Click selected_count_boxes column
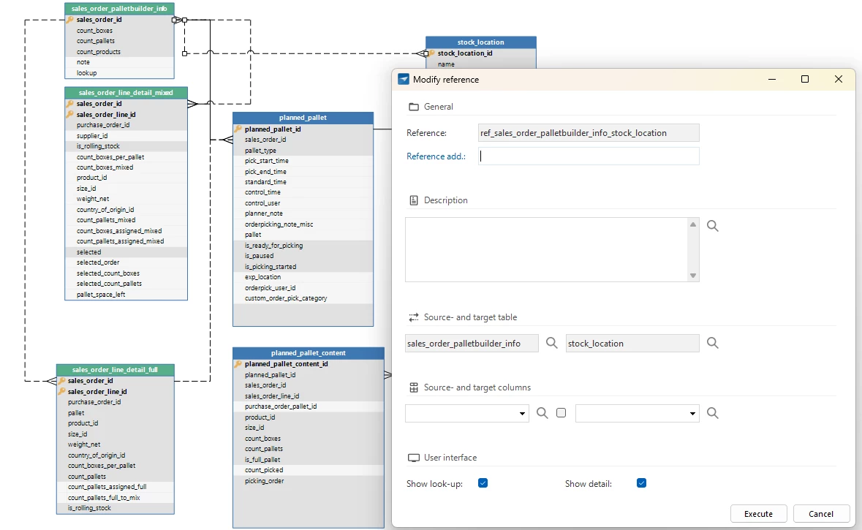Image resolution: width=862 pixels, height=530 pixels. click(x=107, y=273)
